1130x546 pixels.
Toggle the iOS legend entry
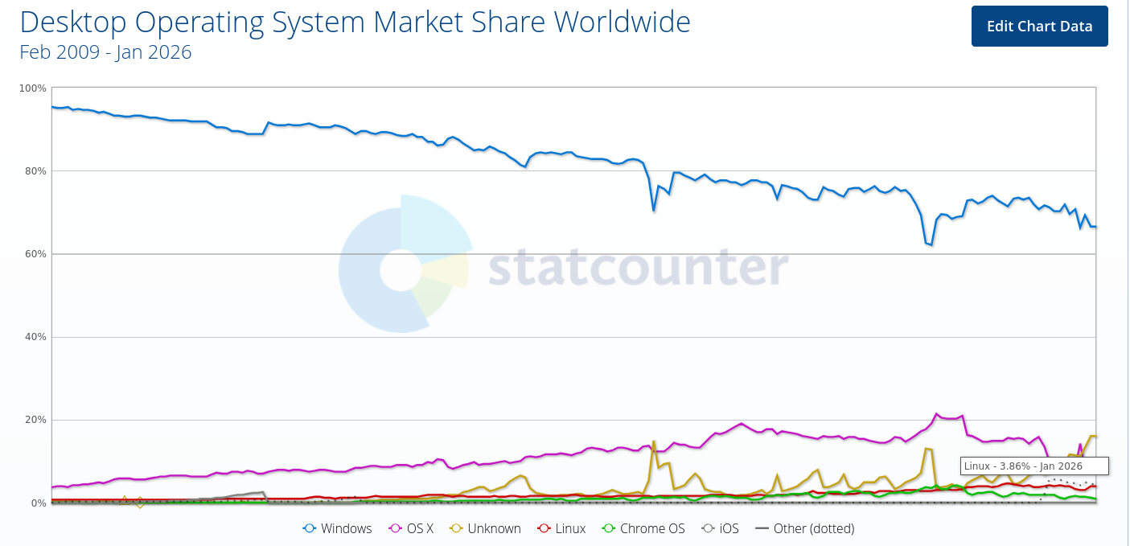720,529
